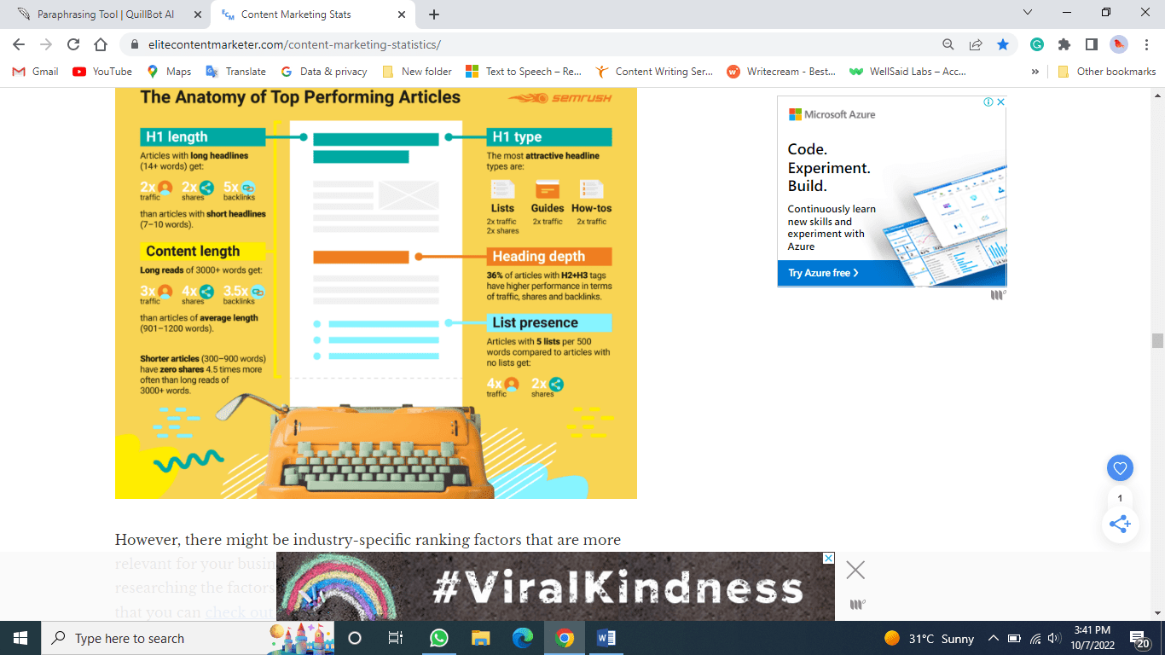The image size is (1165, 655).
Task: Open the tab search chevron
Action: coord(1027,13)
